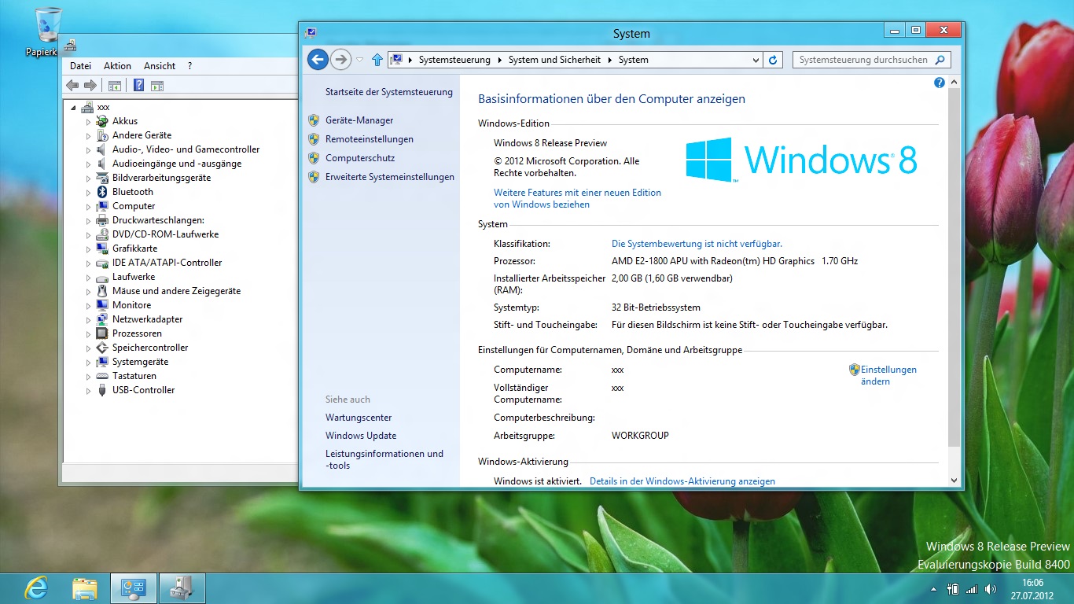Click the Bluetooth icon in the device tree

(x=102, y=192)
